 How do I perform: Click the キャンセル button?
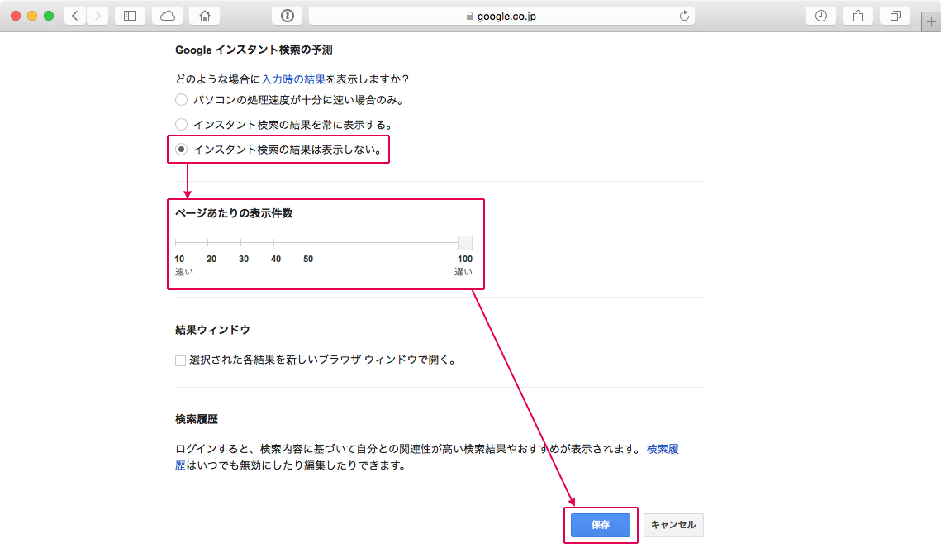tap(673, 525)
